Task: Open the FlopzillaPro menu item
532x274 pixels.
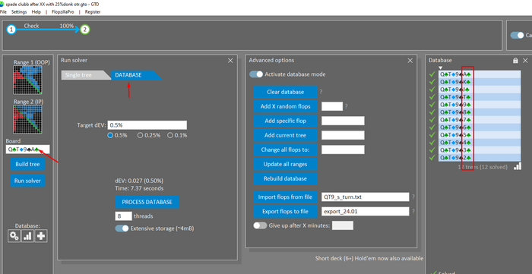Action: point(63,12)
